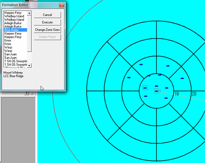205x163 pixels.
Task: Select last fully visible 1 SH-2G Seasprite entry
Action: tap(15, 65)
